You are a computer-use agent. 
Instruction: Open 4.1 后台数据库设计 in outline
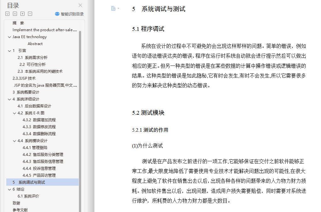34,106
